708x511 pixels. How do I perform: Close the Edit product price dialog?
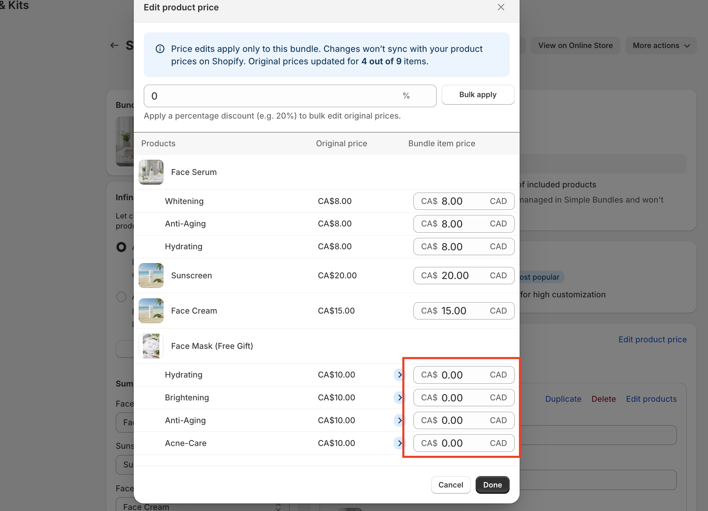point(501,7)
